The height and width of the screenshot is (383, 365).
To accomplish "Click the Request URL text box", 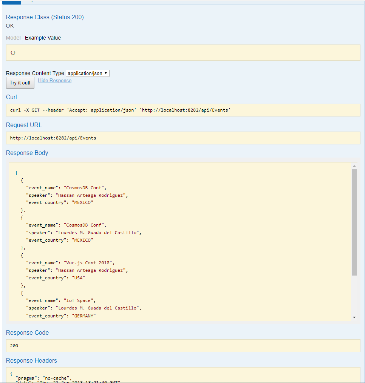I will tap(183, 138).
